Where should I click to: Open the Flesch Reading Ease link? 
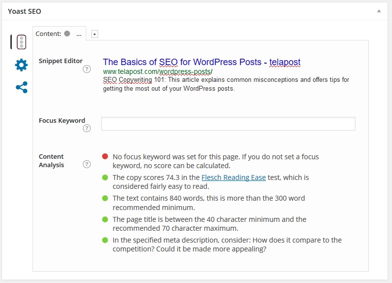click(x=234, y=177)
